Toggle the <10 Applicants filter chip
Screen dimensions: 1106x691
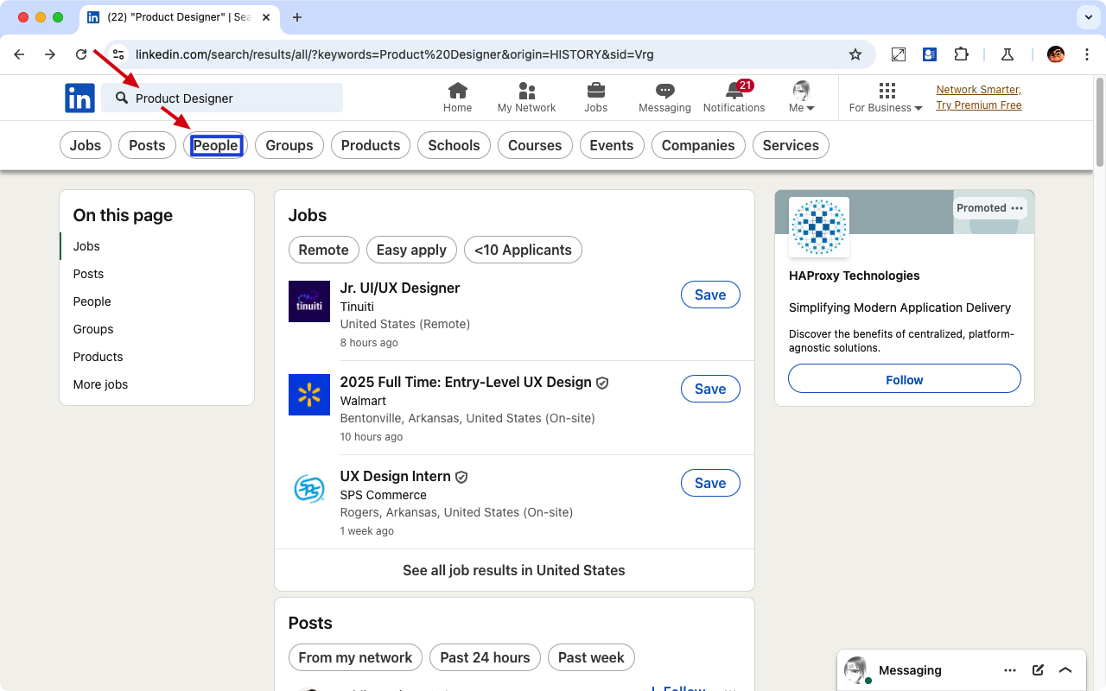(523, 250)
